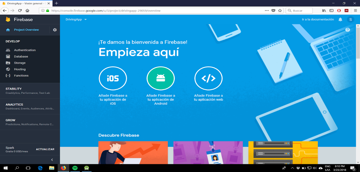Collapse the sidebar with the left chevron
Image resolution: width=360 pixels, height=172 pixels.
[52, 160]
